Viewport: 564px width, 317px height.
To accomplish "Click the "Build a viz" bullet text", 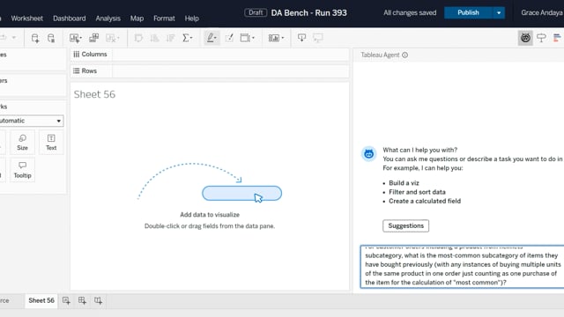I will (404, 183).
